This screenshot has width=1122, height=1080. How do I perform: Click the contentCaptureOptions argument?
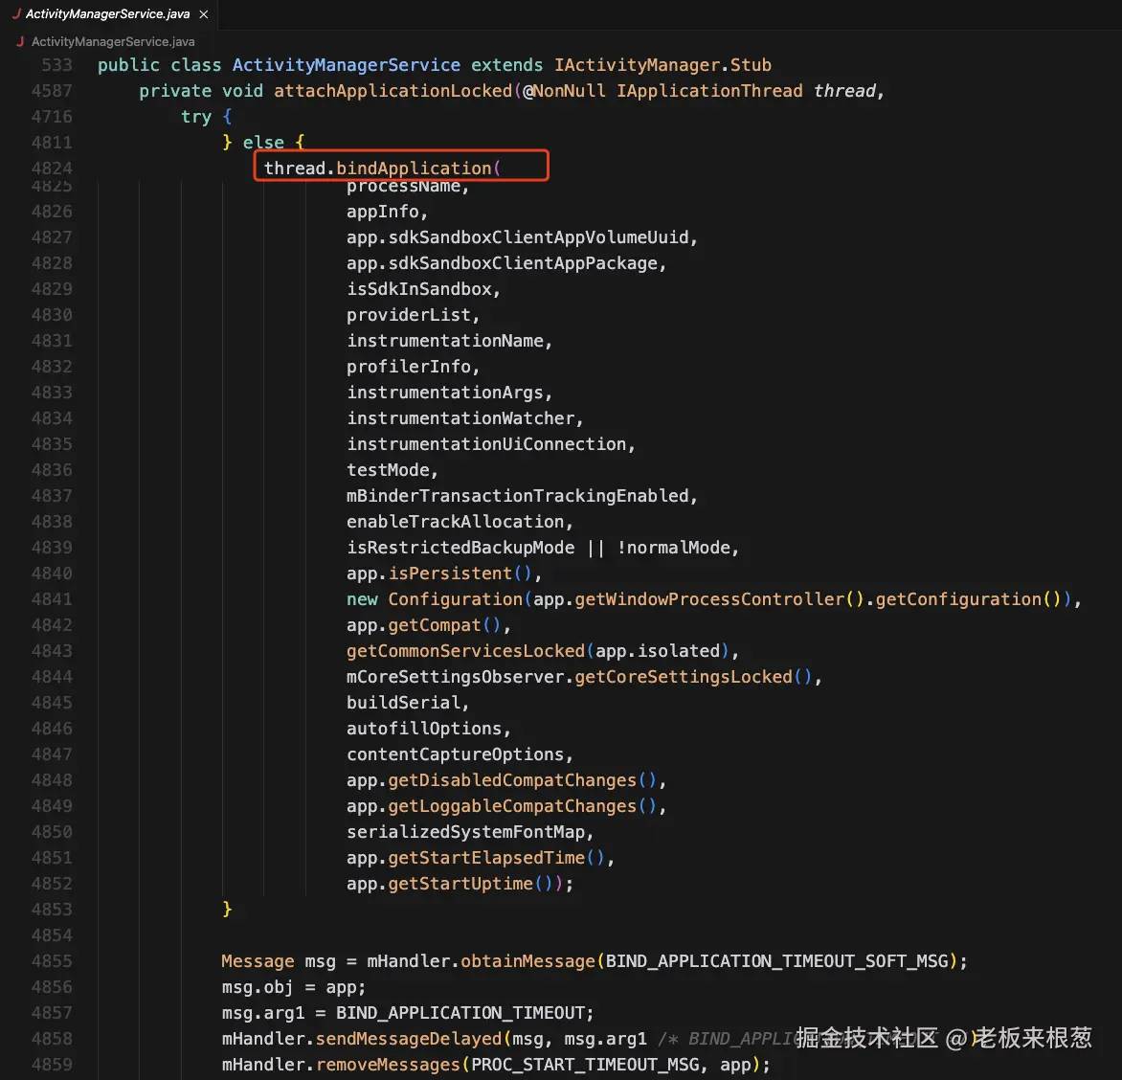click(455, 754)
